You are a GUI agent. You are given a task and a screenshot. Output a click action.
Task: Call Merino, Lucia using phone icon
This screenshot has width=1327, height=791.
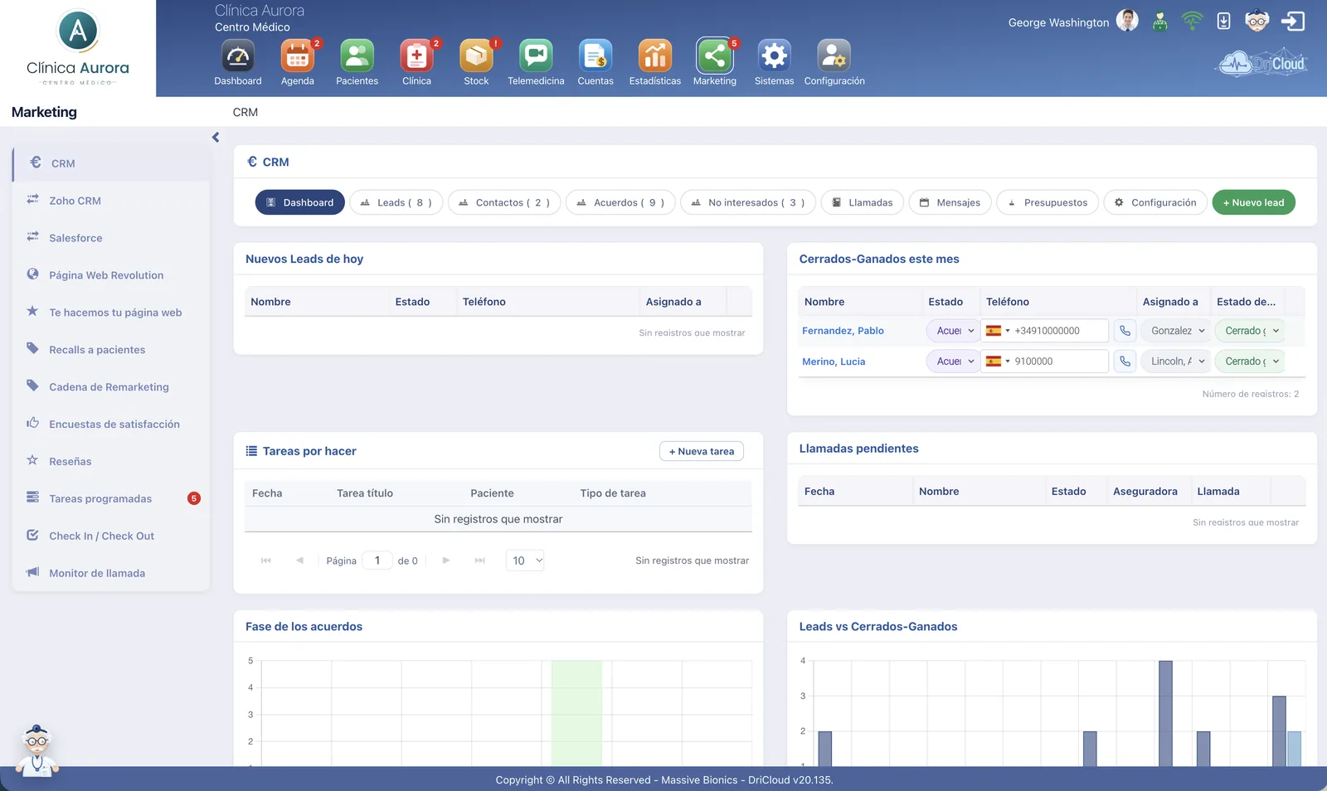(1125, 362)
